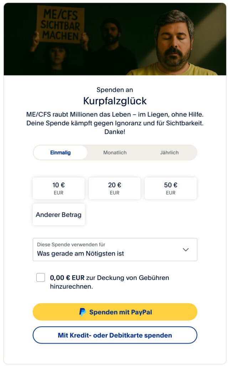This screenshot has width=228, height=366.
Task: Click the PayPal logo icon
Action: click(x=82, y=312)
